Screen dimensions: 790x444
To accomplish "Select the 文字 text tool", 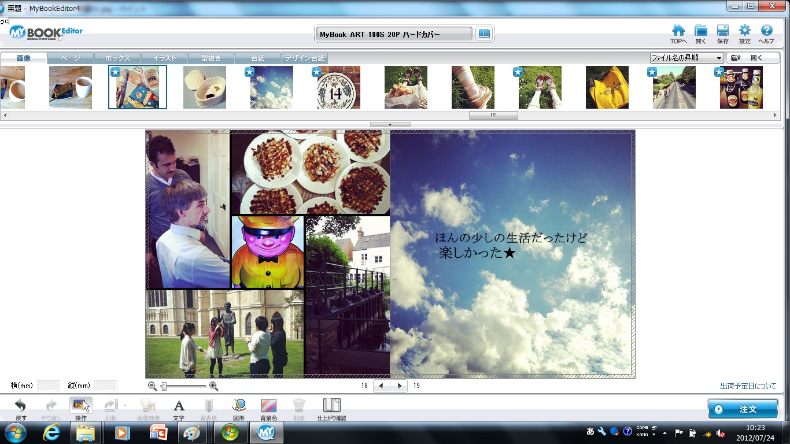I will point(179,406).
